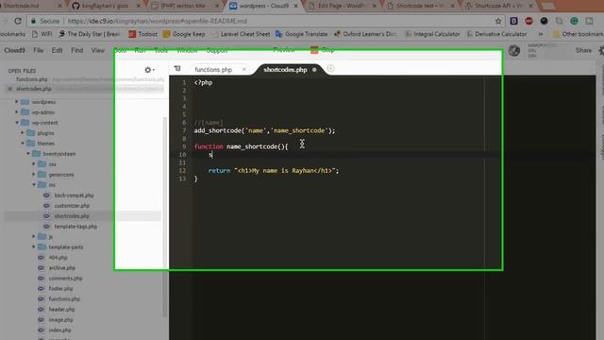Open the Laravel Cheat Sheet bookmark
The width and height of the screenshot is (604, 340).
click(241, 34)
